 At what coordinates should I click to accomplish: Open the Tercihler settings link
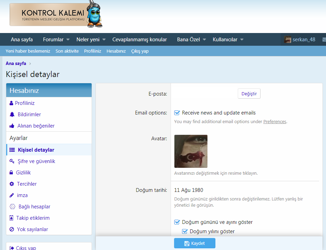click(x=27, y=184)
